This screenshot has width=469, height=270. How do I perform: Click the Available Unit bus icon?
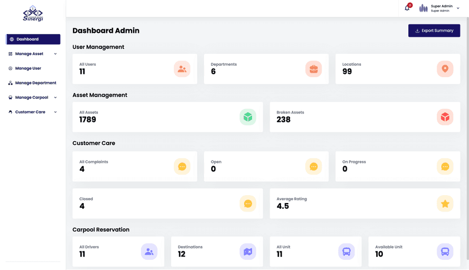point(445,252)
